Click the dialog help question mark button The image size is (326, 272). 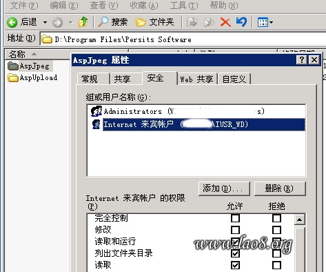pyautogui.click(x=302, y=60)
